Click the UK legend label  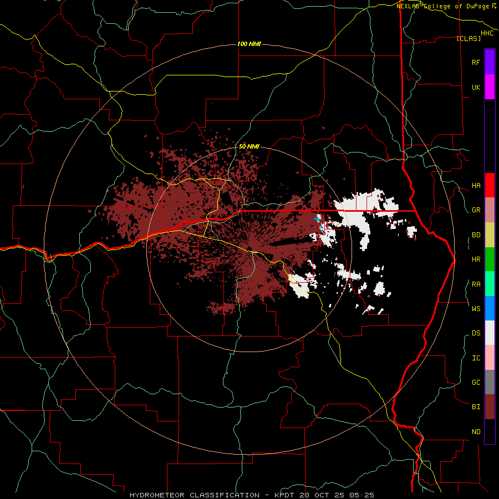(x=476, y=87)
